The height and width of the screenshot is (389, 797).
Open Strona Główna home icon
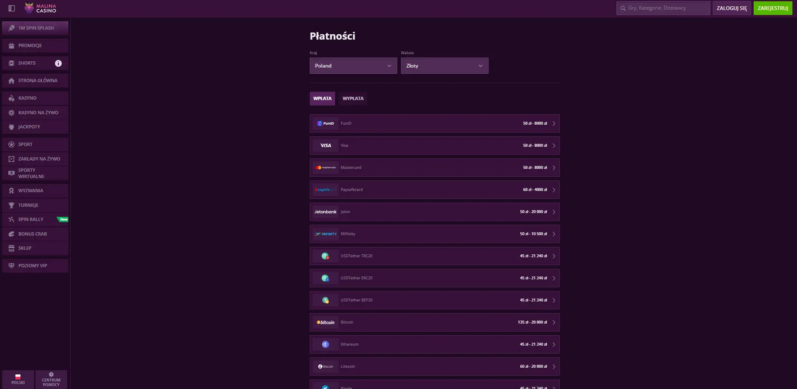[x=11, y=81]
